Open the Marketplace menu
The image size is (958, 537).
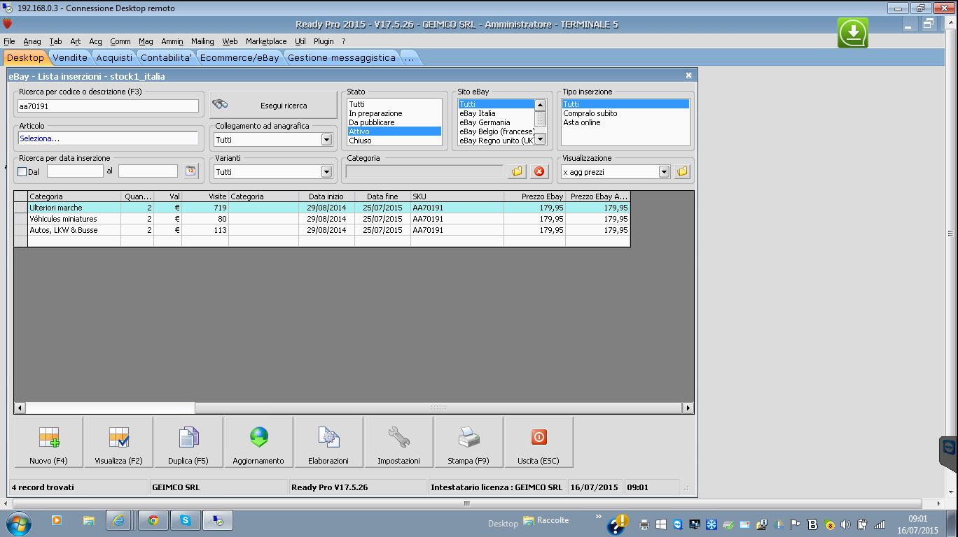coord(265,41)
